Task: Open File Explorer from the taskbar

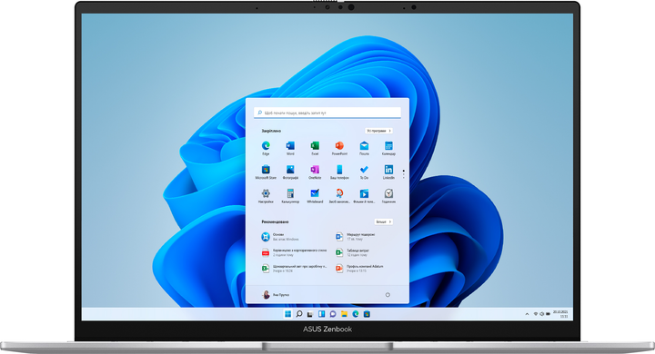Action: (344, 314)
